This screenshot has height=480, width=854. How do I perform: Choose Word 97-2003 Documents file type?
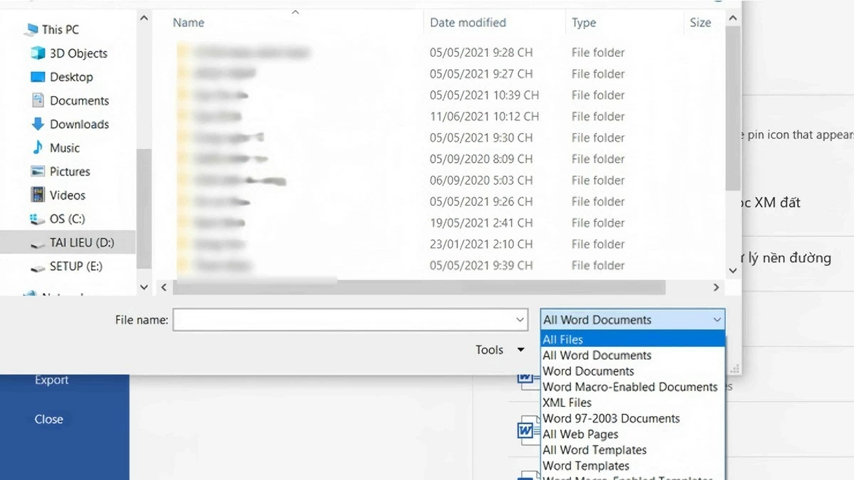click(611, 418)
